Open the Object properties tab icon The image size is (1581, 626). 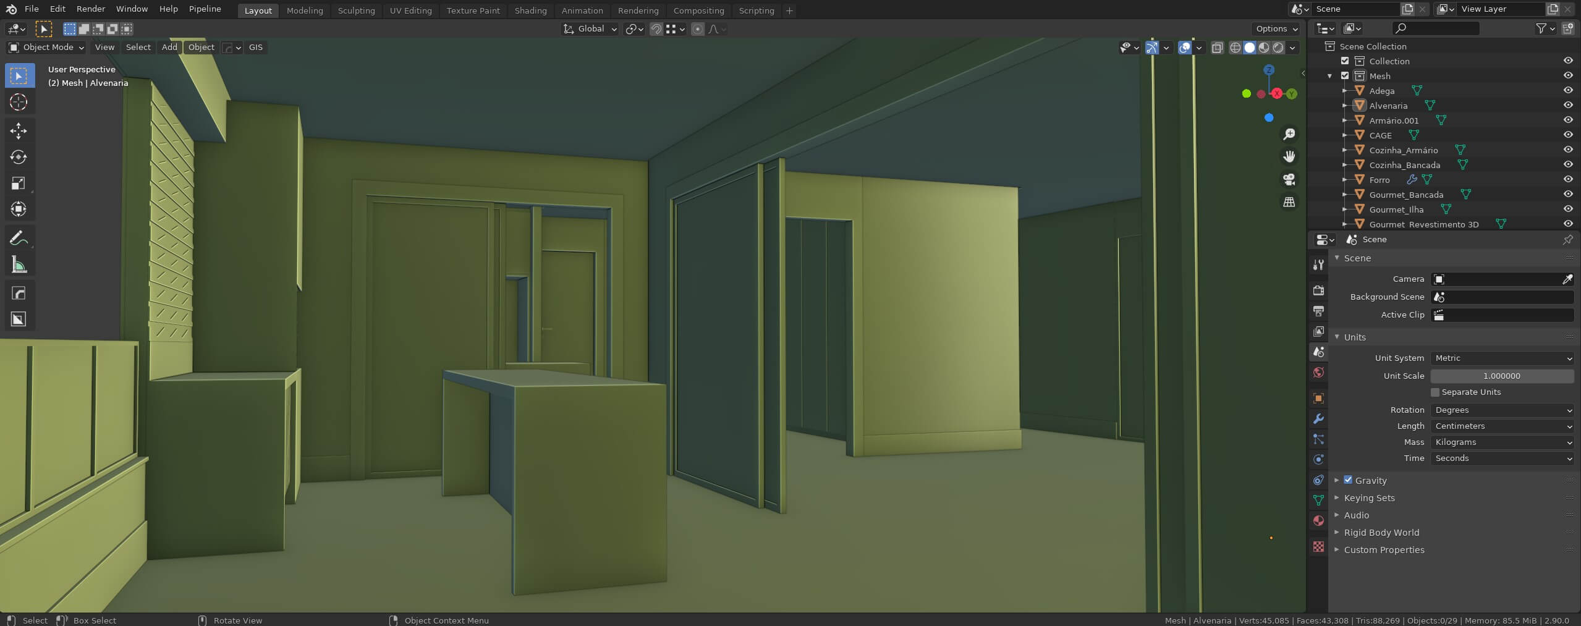click(1318, 398)
